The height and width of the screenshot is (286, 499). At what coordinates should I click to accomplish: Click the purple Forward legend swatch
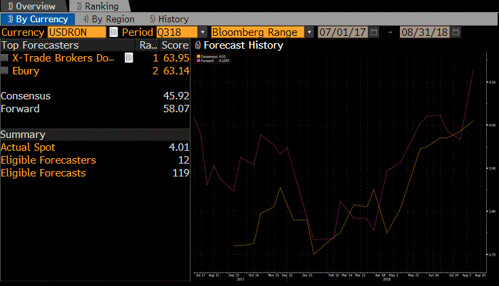pos(199,60)
